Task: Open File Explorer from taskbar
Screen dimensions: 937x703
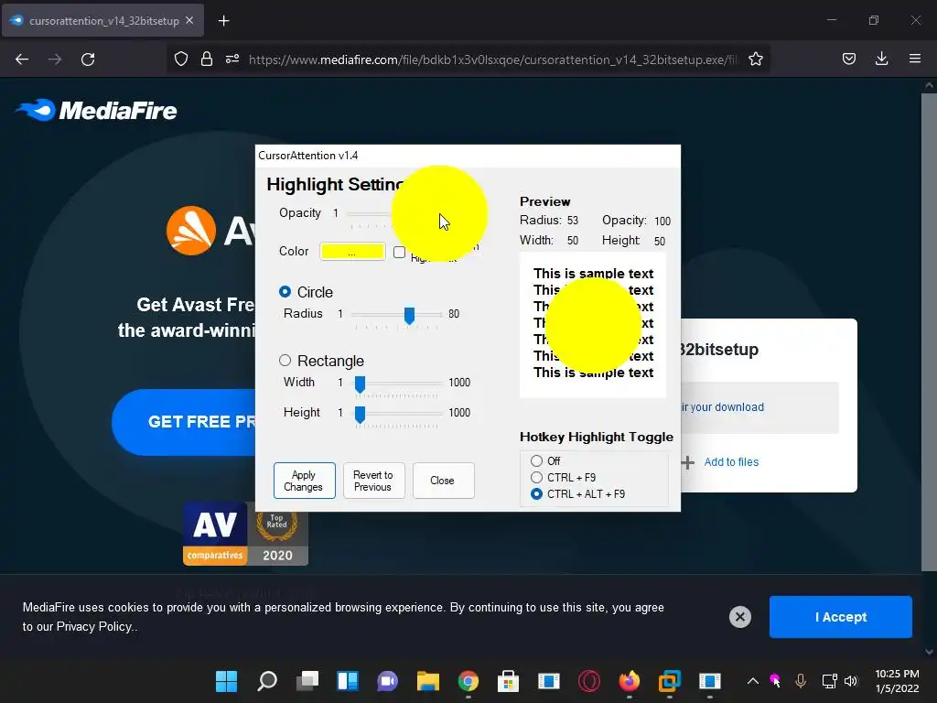Action: click(x=428, y=681)
